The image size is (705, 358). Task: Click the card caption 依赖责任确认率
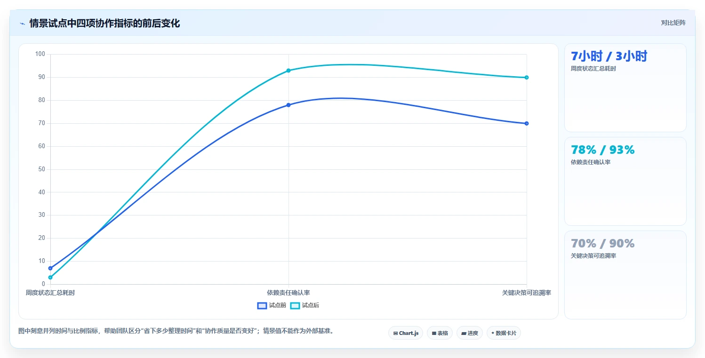[x=591, y=162]
